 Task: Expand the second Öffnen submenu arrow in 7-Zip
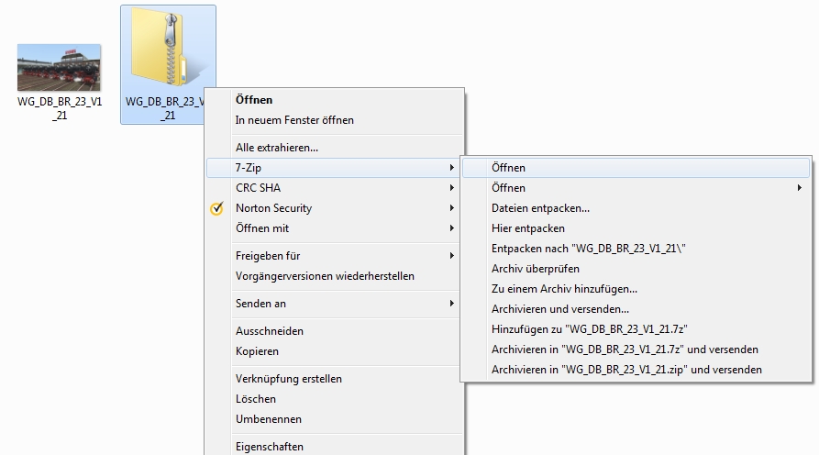click(x=799, y=187)
